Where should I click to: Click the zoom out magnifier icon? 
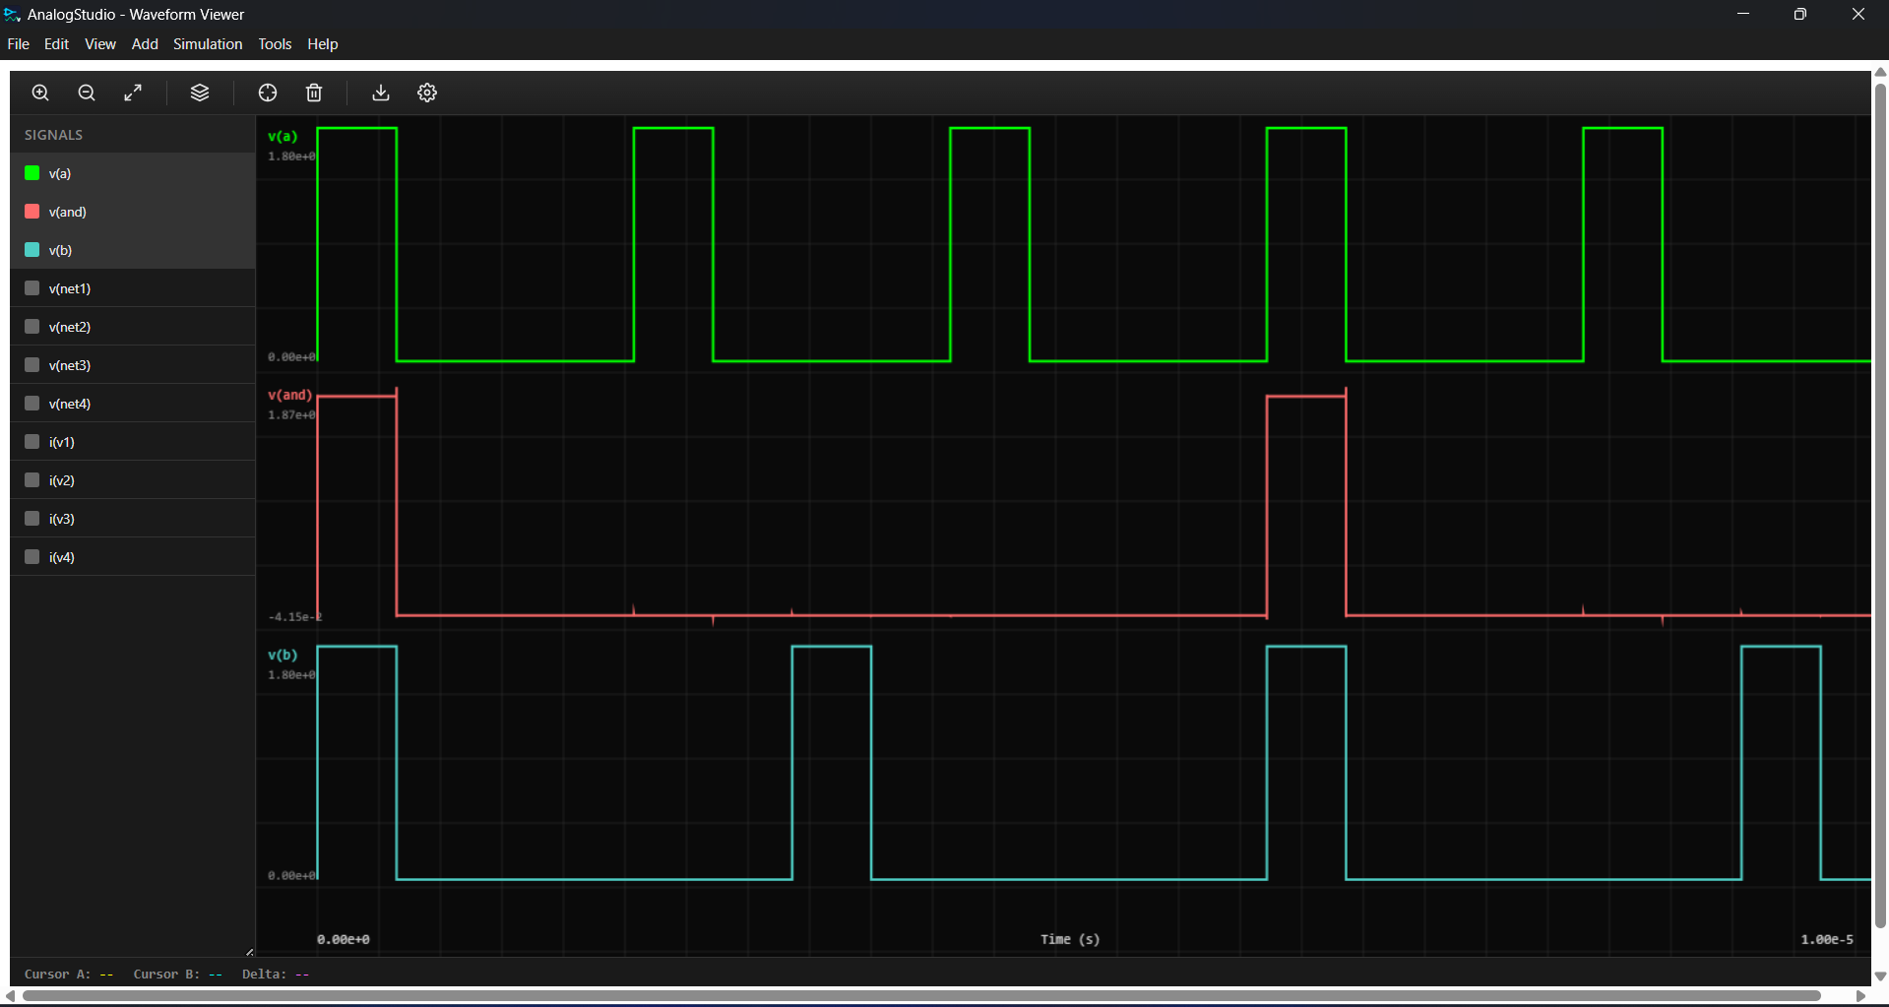[x=87, y=93]
